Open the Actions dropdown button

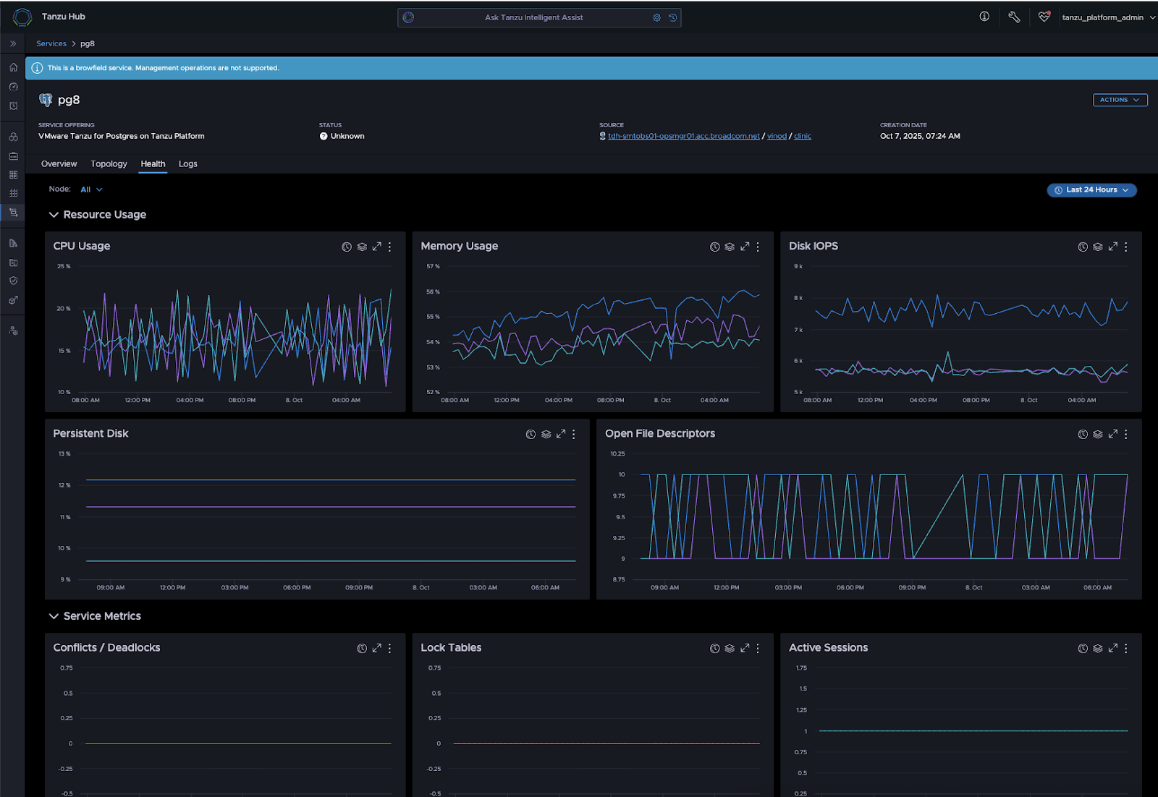point(1120,100)
